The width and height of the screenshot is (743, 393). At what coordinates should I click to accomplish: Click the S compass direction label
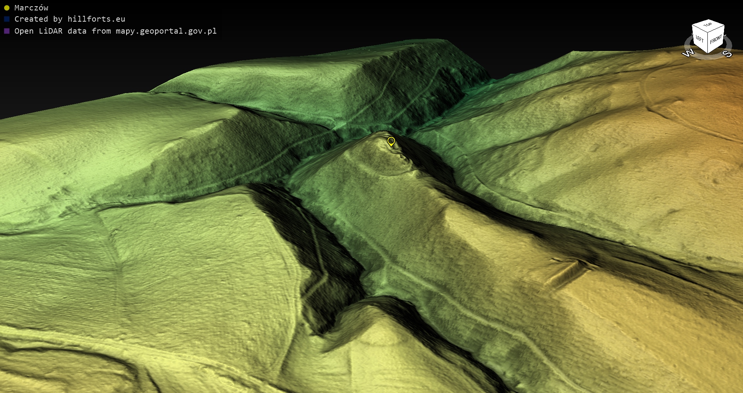(x=727, y=54)
